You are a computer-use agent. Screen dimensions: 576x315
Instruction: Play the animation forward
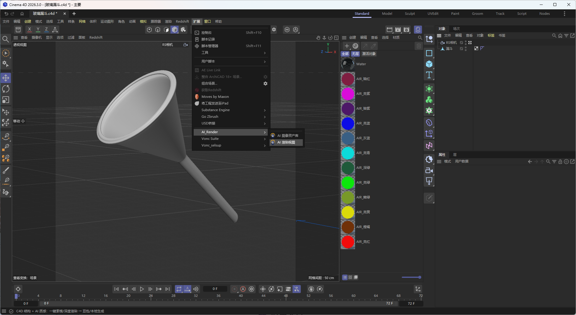pyautogui.click(x=142, y=289)
